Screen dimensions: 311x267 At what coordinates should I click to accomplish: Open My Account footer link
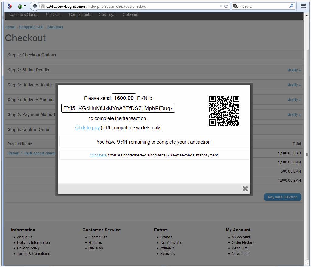[241, 237]
